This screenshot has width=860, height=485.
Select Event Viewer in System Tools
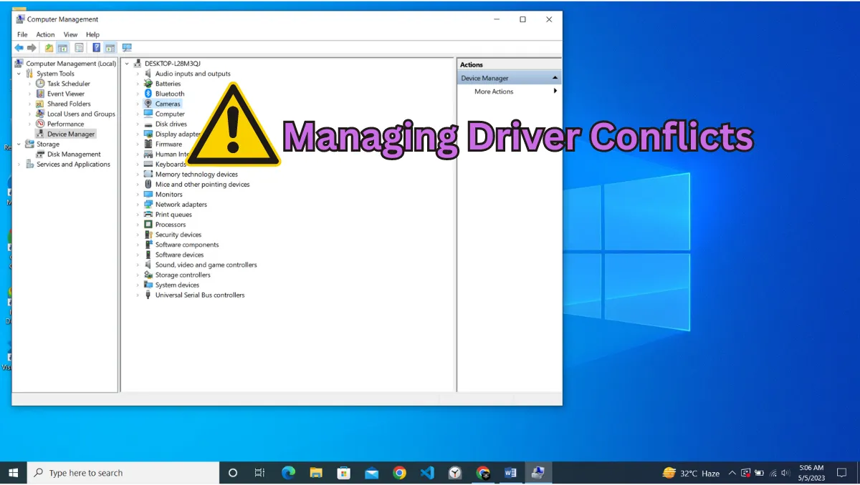pyautogui.click(x=65, y=94)
